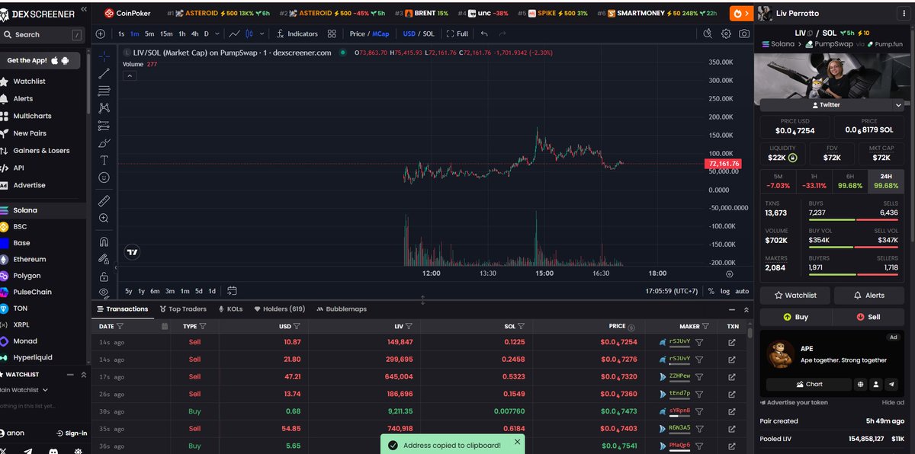Expand the timeframe interval dropdown arrow

(217, 34)
